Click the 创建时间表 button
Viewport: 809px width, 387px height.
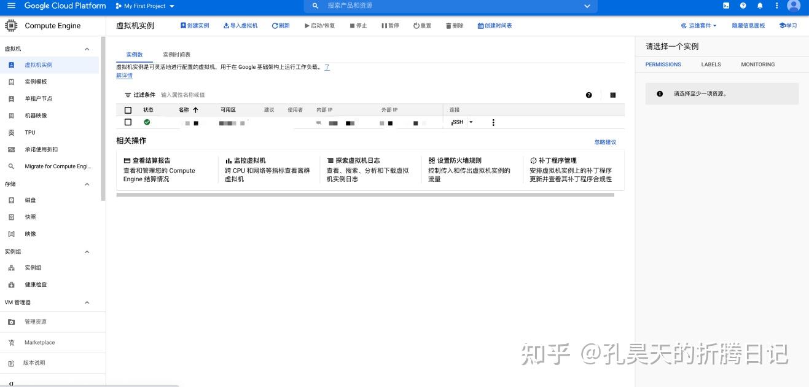click(494, 26)
